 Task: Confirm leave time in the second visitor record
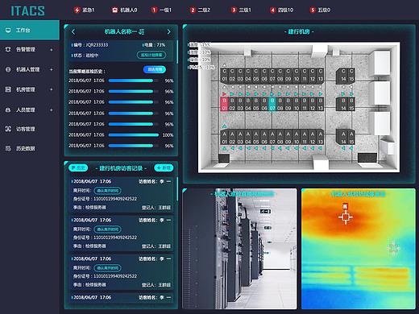pyautogui.click(x=107, y=229)
